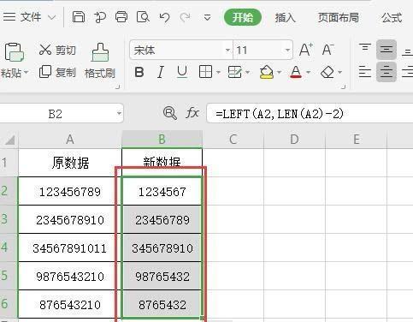Open clipboard group dialog launcher

click(117, 87)
